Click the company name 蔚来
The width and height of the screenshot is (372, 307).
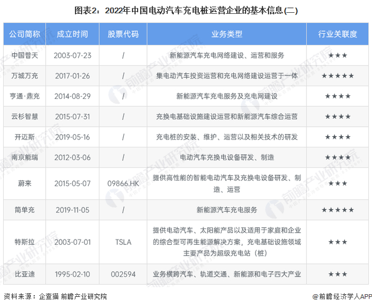click(x=24, y=184)
